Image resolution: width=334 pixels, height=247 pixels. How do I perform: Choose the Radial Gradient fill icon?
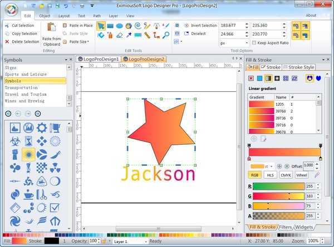277,78
